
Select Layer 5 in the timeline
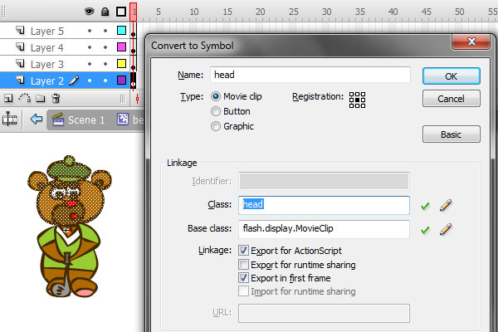[47, 32]
